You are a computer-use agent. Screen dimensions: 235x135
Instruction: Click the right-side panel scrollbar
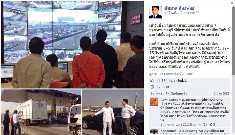233,40
